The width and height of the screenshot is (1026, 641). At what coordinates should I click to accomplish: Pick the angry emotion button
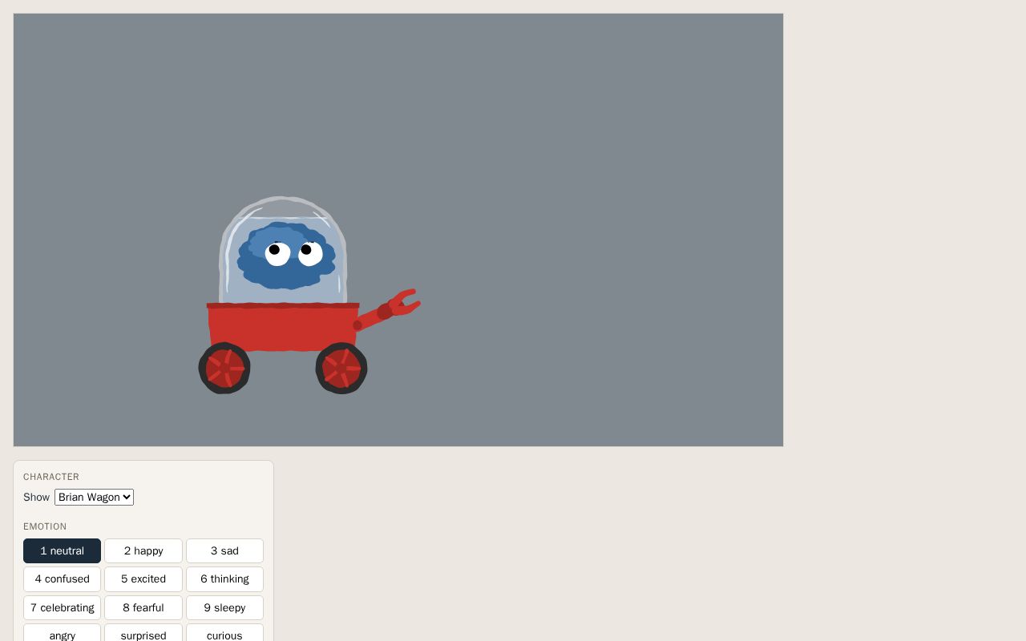62,633
